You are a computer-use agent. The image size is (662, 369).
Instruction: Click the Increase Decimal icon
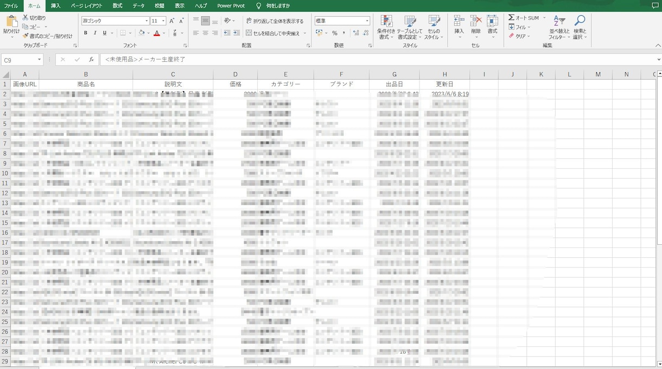coord(355,33)
